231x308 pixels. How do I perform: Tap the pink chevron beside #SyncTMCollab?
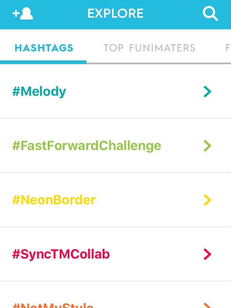(x=207, y=254)
